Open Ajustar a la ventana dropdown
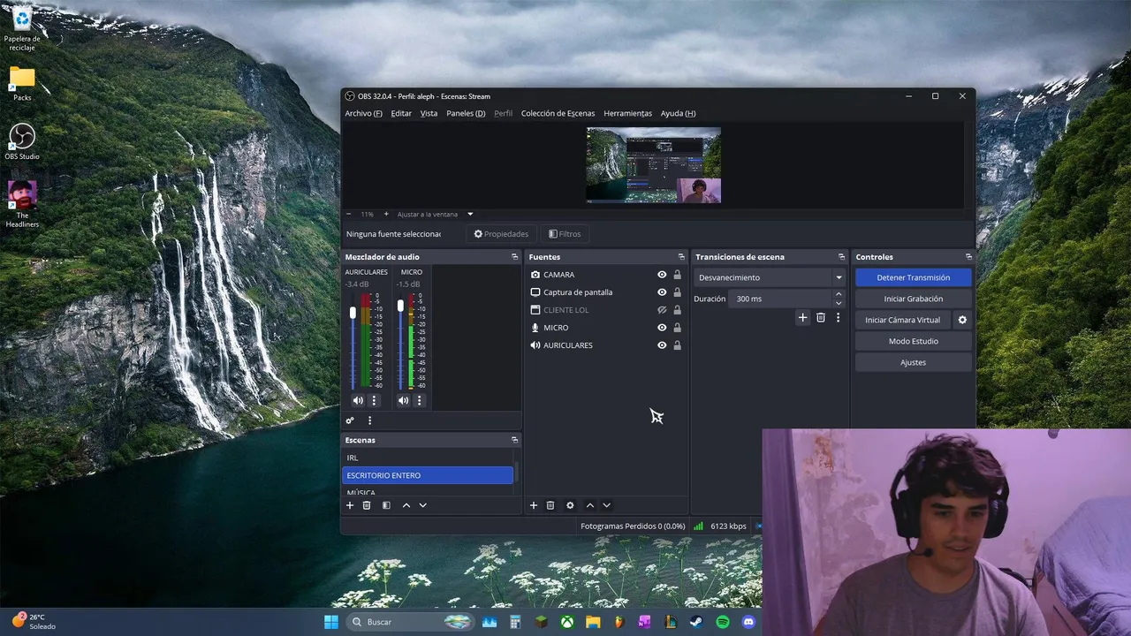Viewport: 1131px width, 636px height. click(435, 214)
